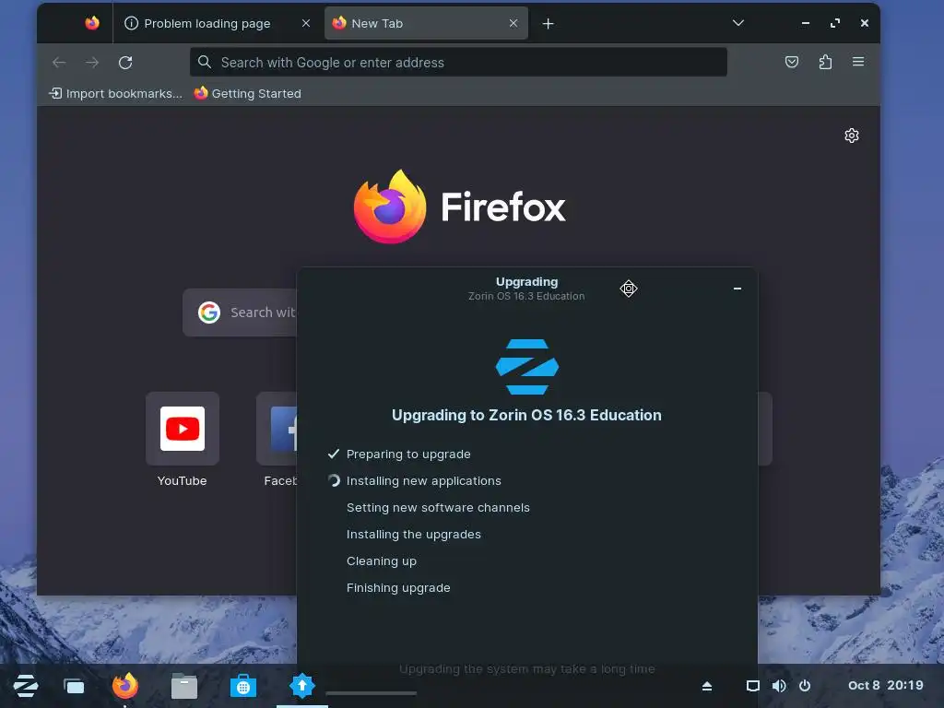Viewport: 944px width, 708px height.
Task: Click the workspaces overview taskbar icon
Action: click(x=74, y=686)
